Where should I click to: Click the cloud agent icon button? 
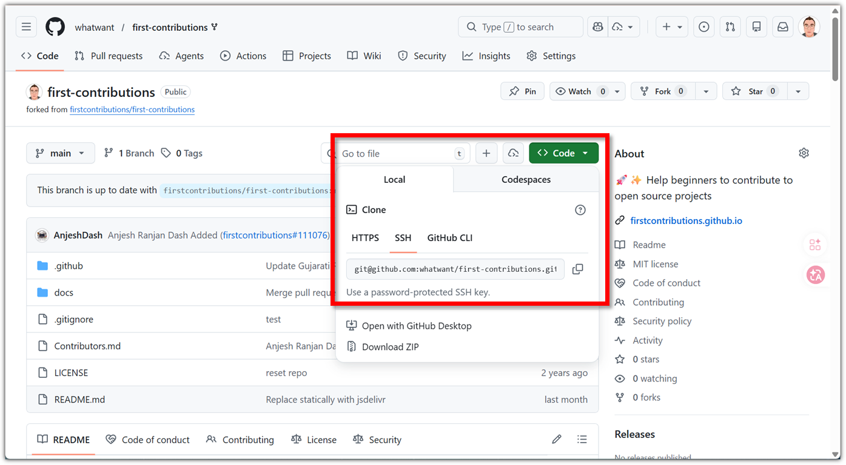(513, 153)
